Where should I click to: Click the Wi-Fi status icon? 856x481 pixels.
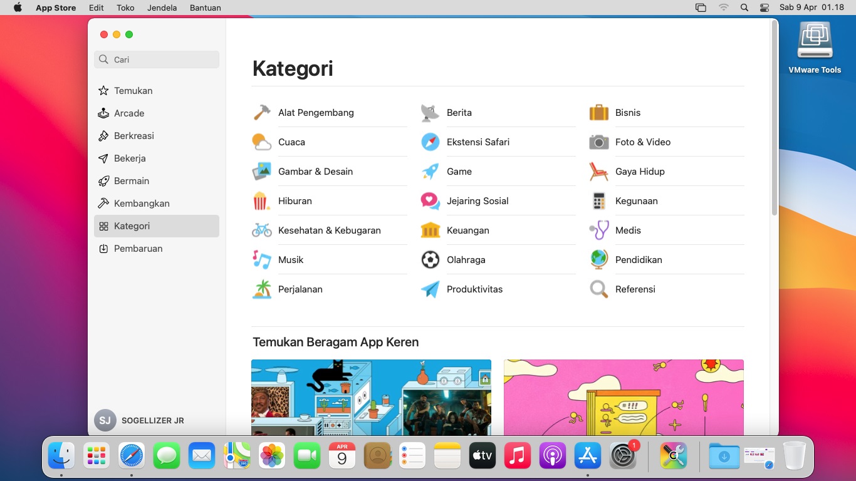(724, 8)
